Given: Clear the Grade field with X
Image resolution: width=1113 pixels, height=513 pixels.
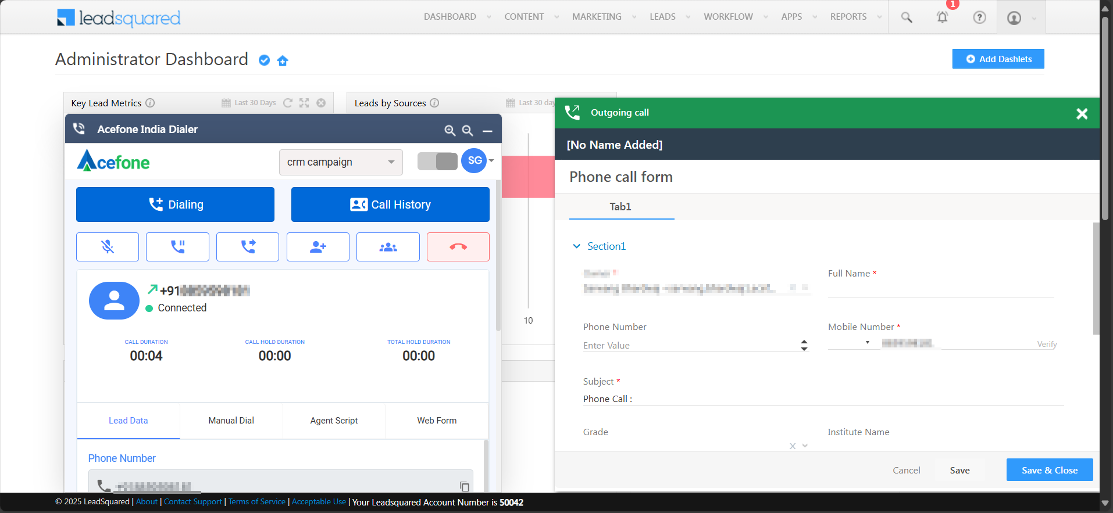Looking at the screenshot, I should coord(793,446).
